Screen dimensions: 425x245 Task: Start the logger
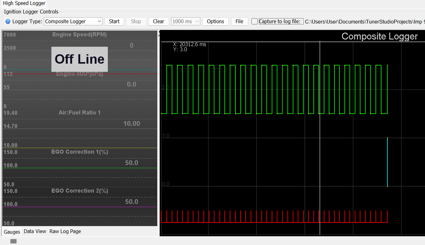coord(114,21)
